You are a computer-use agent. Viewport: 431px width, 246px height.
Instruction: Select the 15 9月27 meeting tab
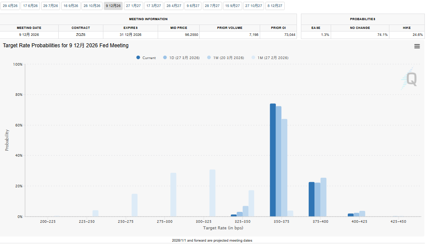pyautogui.click(x=232, y=6)
